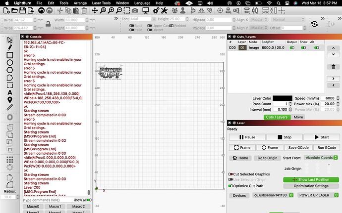
Task: Click the black Layer Color swatch
Action: pos(283,98)
